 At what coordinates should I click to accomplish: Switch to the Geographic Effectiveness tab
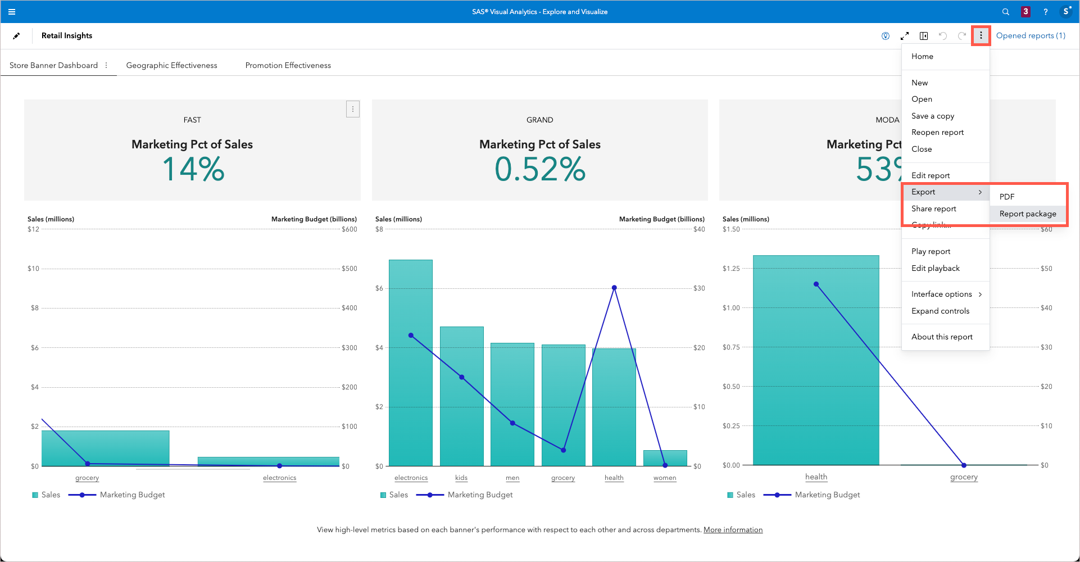click(171, 65)
